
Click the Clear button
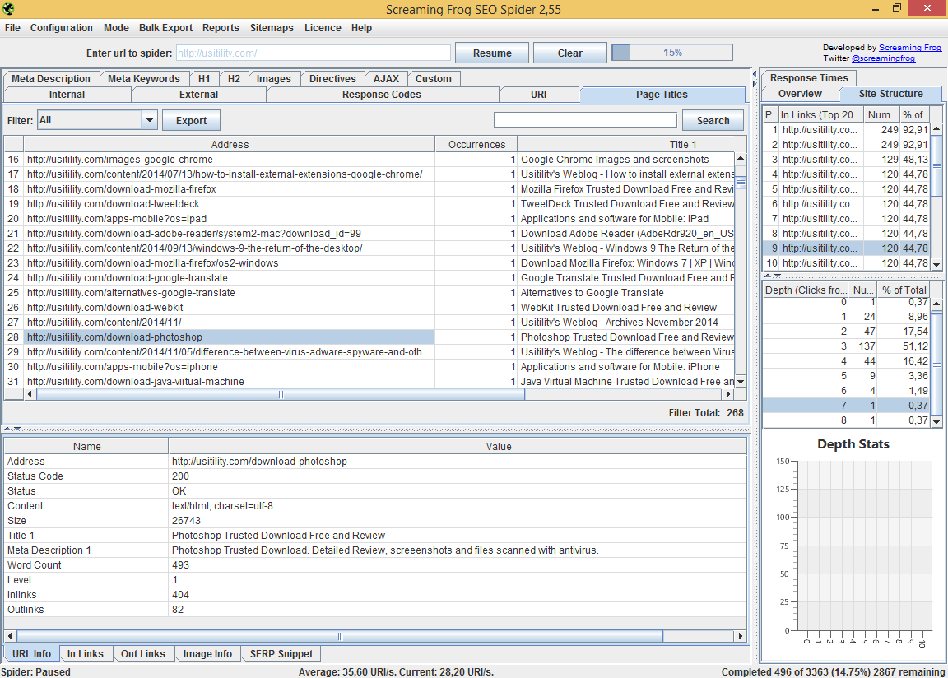pos(570,53)
